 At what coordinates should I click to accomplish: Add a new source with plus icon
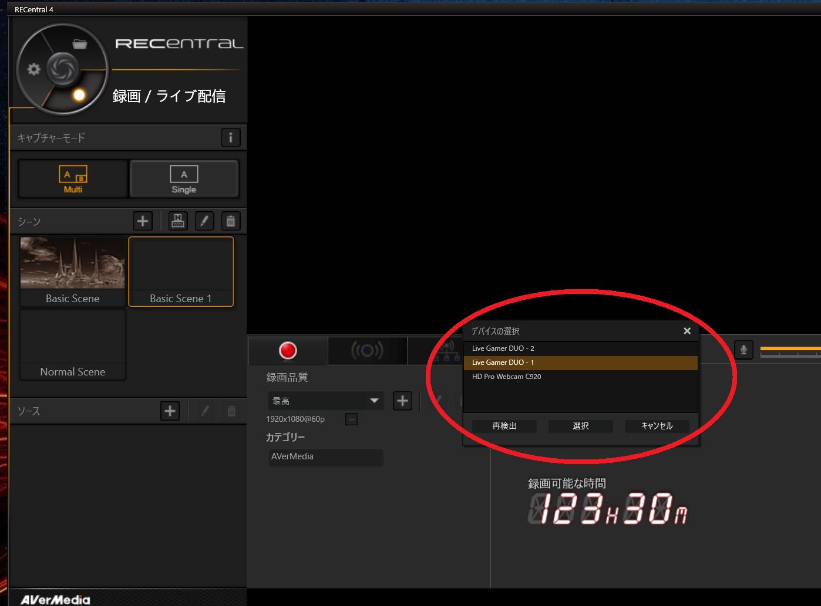click(170, 411)
